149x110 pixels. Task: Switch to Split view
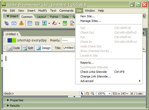coord(28,48)
